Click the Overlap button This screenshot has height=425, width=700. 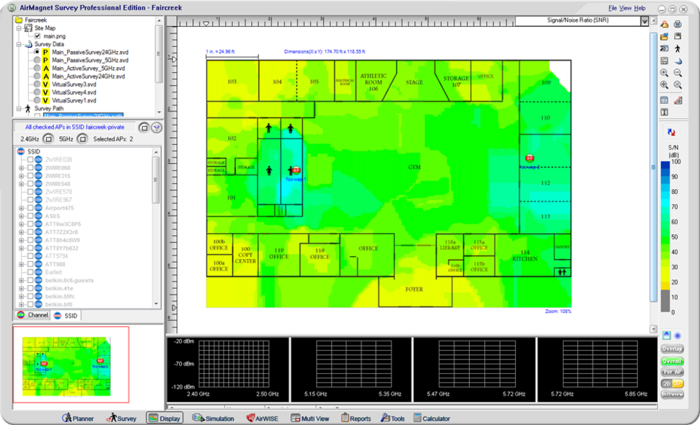673,349
